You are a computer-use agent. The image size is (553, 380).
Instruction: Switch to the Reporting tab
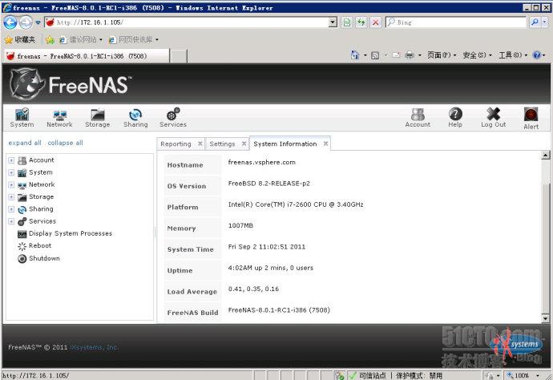click(x=176, y=144)
